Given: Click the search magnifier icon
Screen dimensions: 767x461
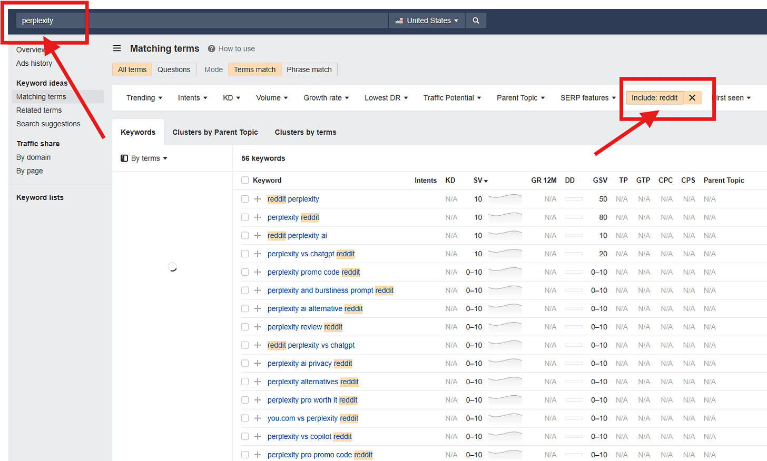Looking at the screenshot, I should point(476,21).
